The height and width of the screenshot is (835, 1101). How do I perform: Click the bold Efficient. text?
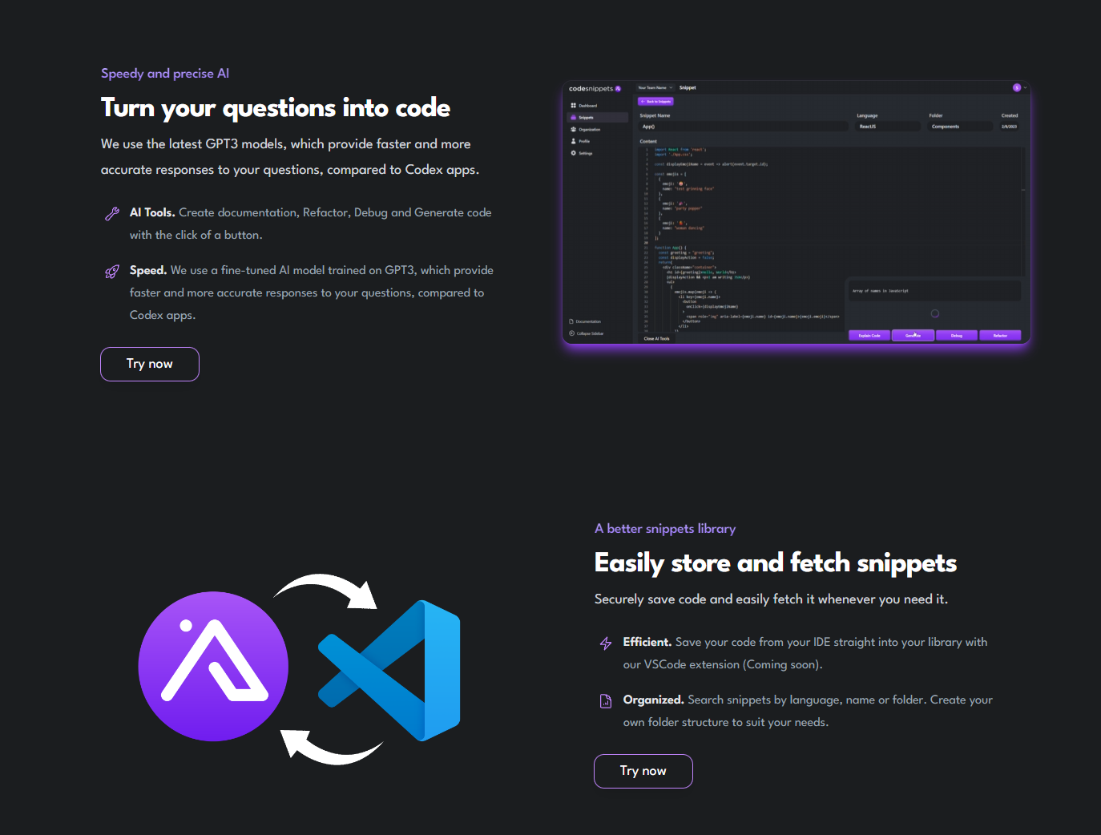point(647,642)
